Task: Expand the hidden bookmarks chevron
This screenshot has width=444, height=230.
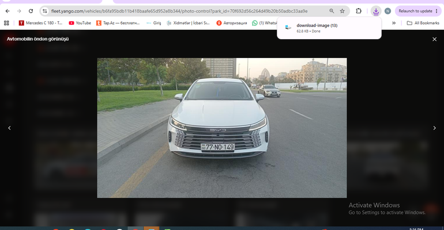Action: click(394, 23)
